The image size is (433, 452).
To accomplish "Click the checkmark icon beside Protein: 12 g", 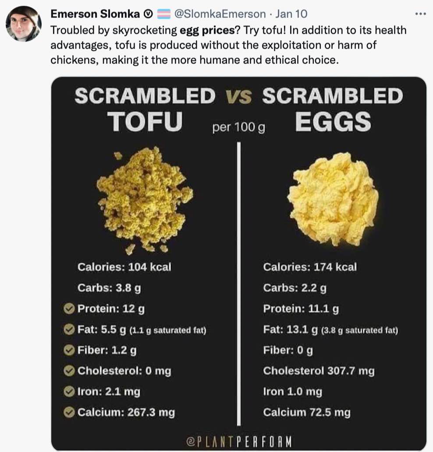I will coord(69,309).
